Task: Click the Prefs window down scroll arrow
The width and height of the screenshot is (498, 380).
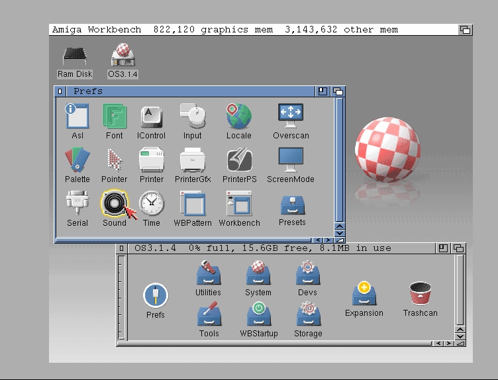Action: pyautogui.click(x=340, y=233)
